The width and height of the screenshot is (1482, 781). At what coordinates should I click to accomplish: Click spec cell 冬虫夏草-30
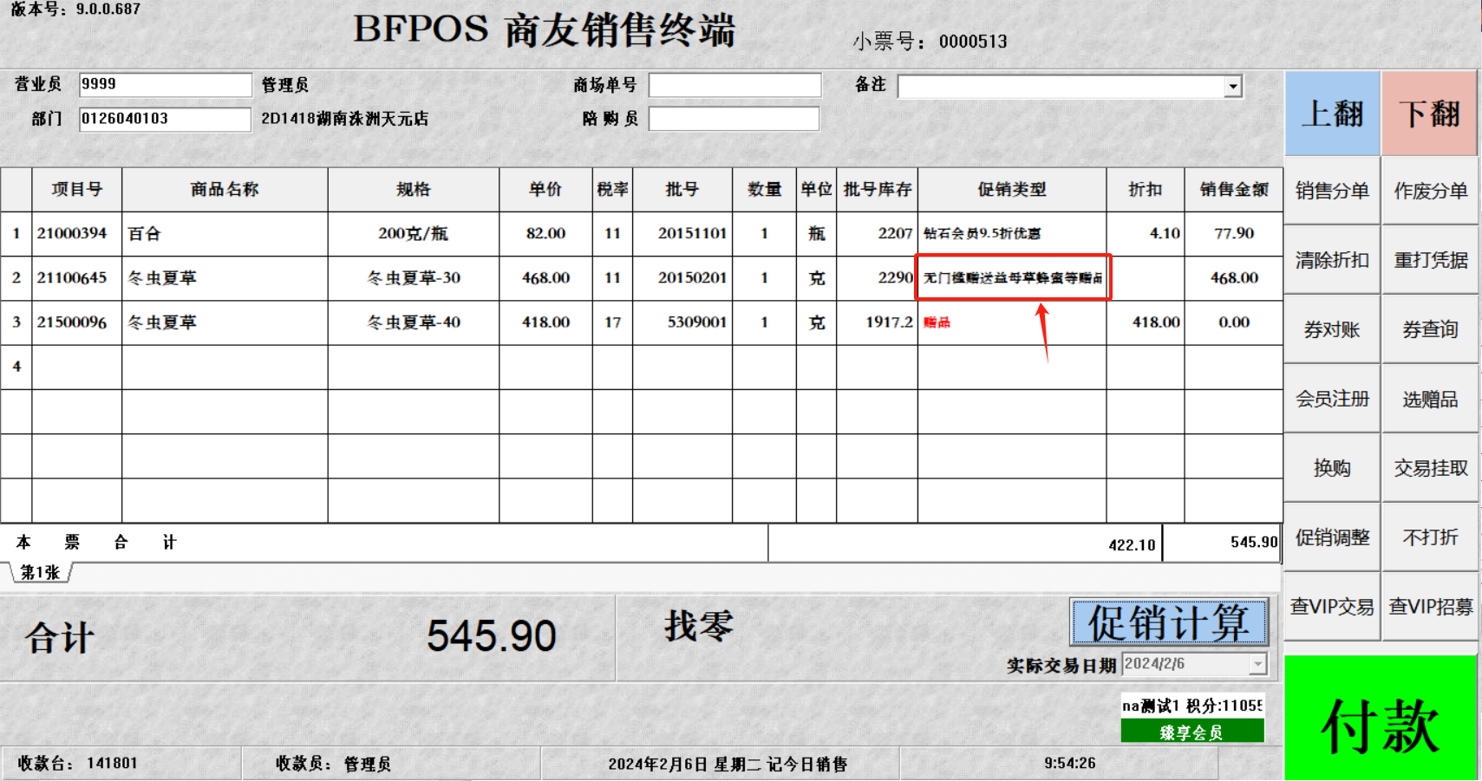(x=413, y=278)
